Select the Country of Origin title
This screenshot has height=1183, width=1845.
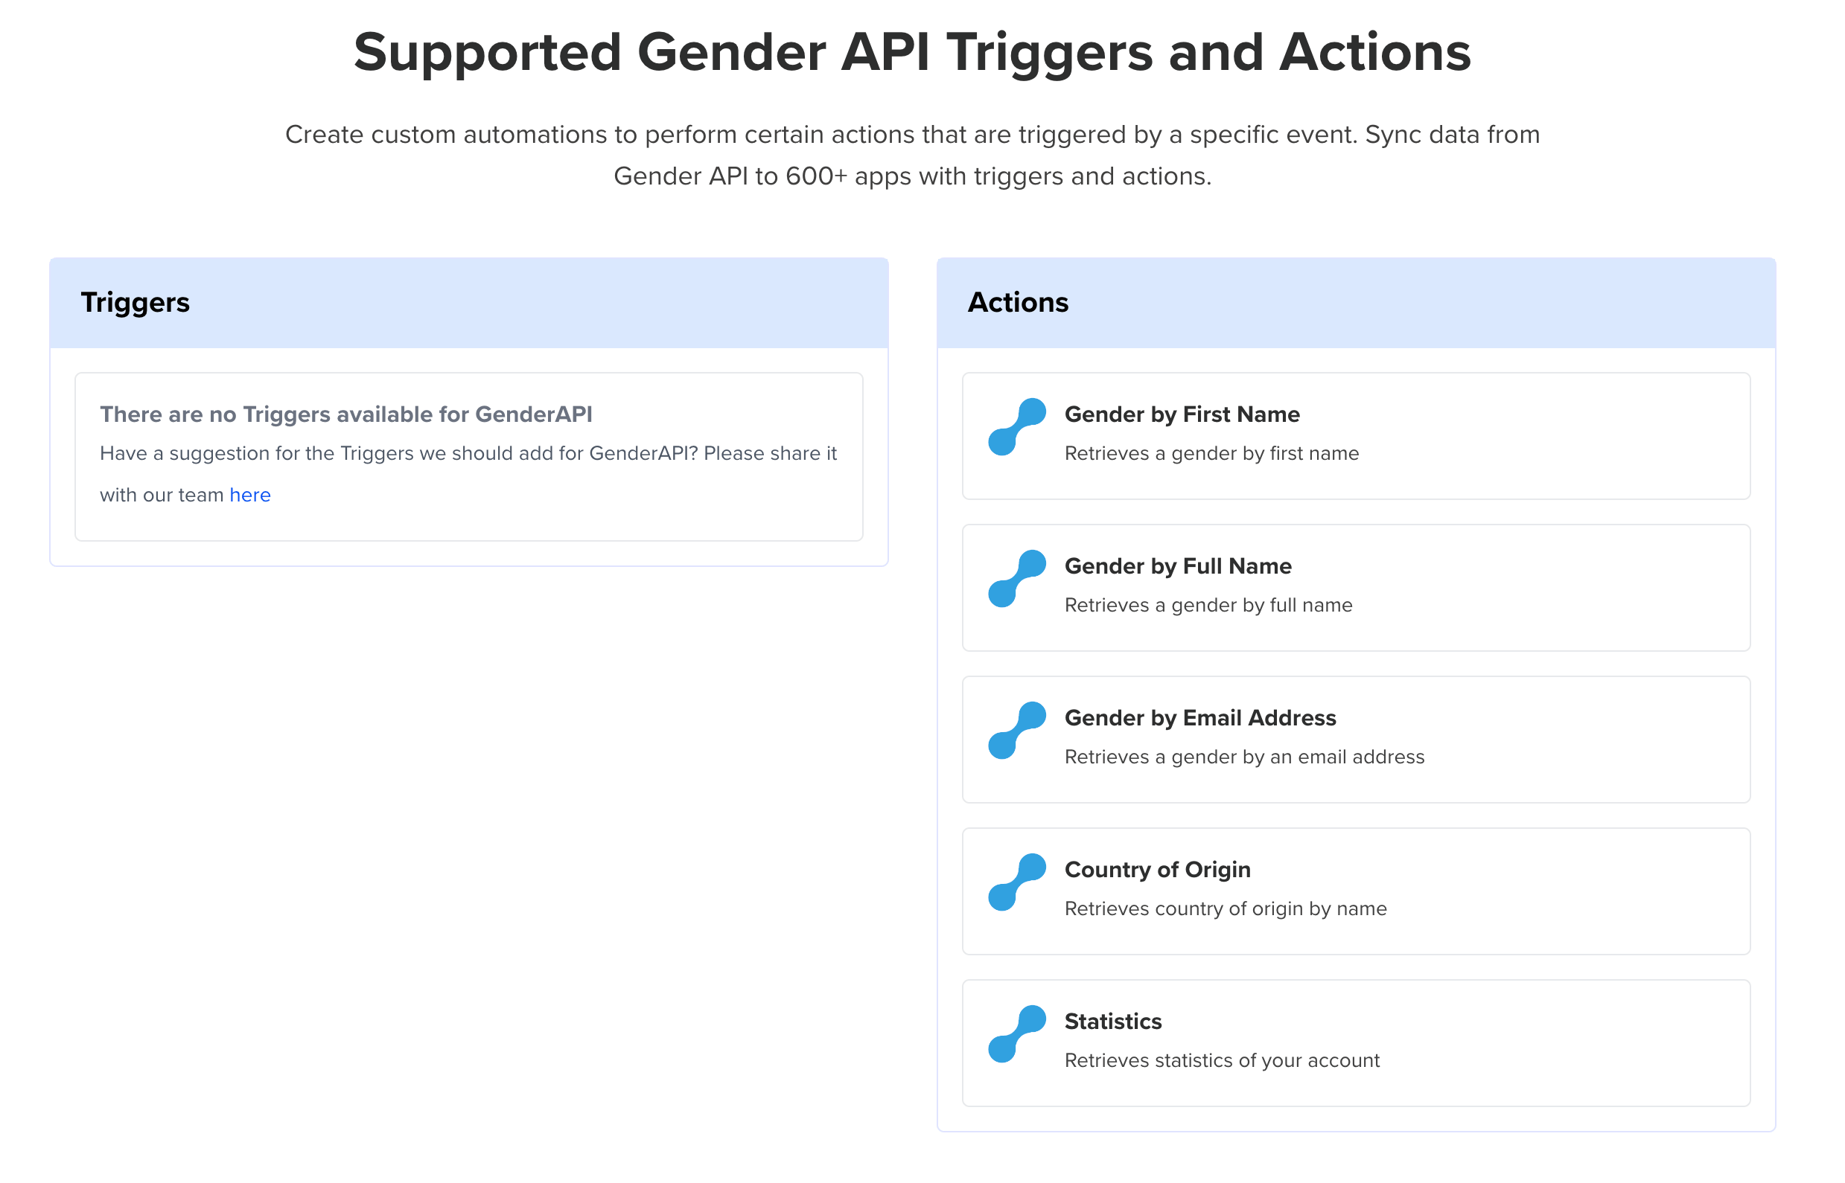pos(1157,870)
